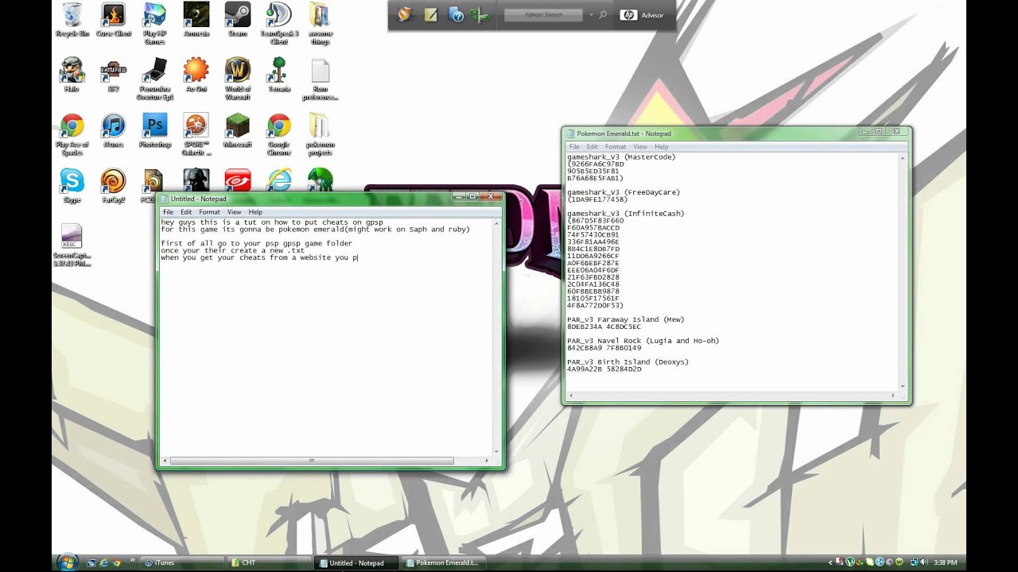Switch to Untitled - Notepad taskbar button
Viewport: 1018px width, 572px height.
[x=356, y=562]
